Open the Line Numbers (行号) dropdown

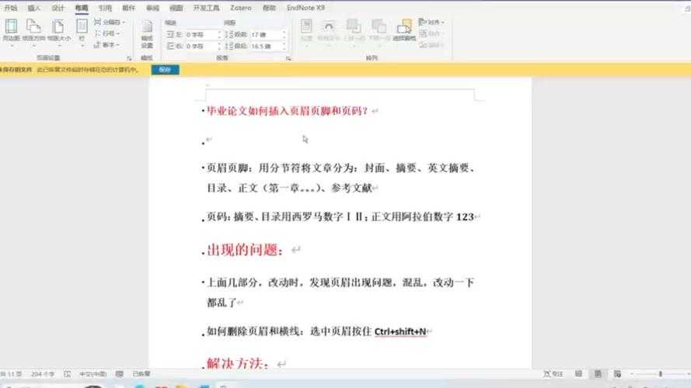[107, 33]
